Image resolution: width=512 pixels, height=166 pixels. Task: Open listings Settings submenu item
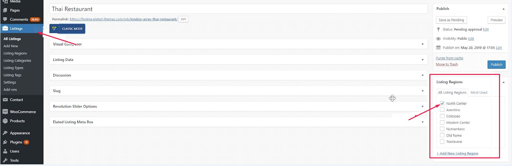click(x=10, y=82)
